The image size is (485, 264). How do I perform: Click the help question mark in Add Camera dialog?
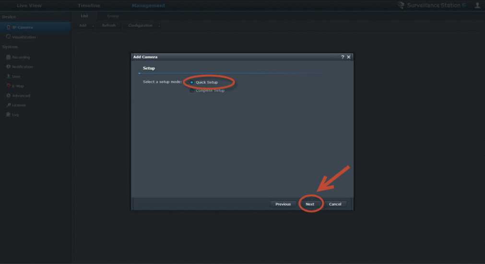343,57
